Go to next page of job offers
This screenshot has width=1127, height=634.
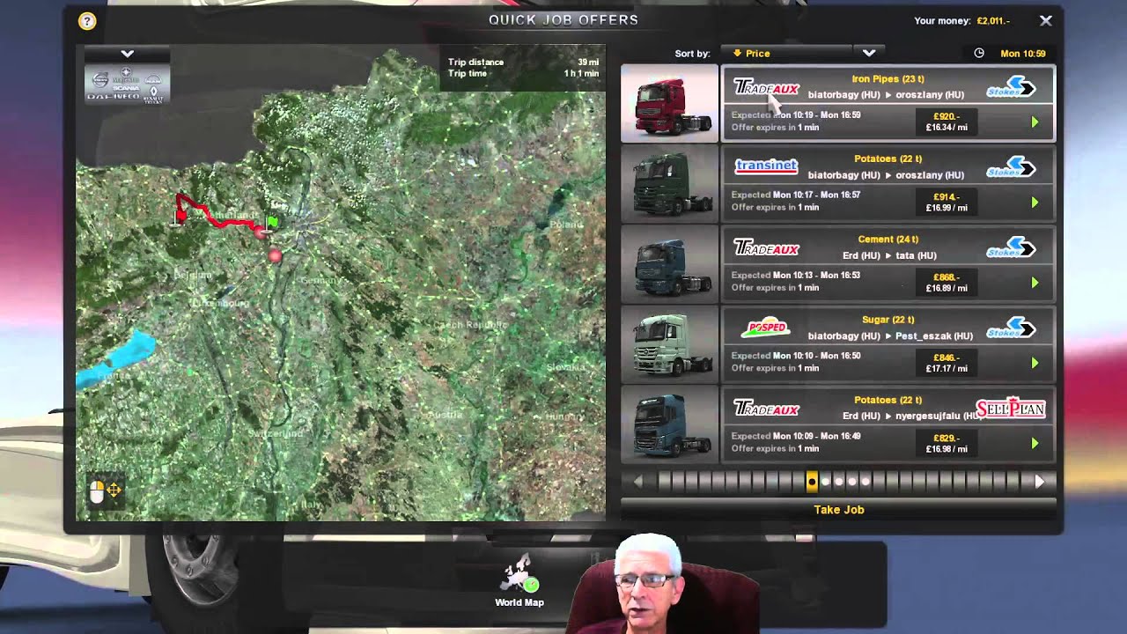pos(1039,482)
